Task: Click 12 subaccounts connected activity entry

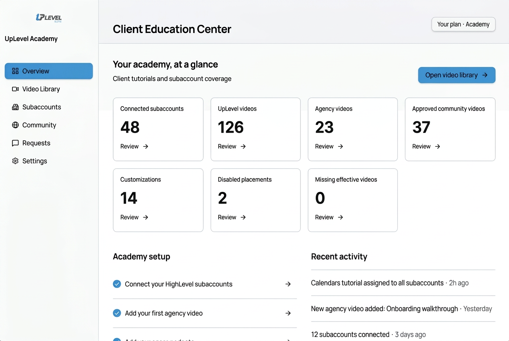Action: coord(403,335)
